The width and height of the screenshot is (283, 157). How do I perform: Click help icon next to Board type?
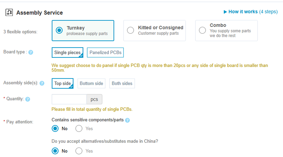pyautogui.click(x=31, y=52)
